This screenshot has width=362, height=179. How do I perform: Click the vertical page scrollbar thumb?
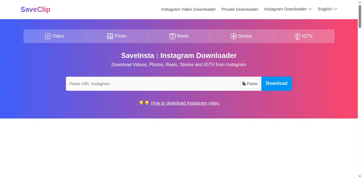pos(360,16)
